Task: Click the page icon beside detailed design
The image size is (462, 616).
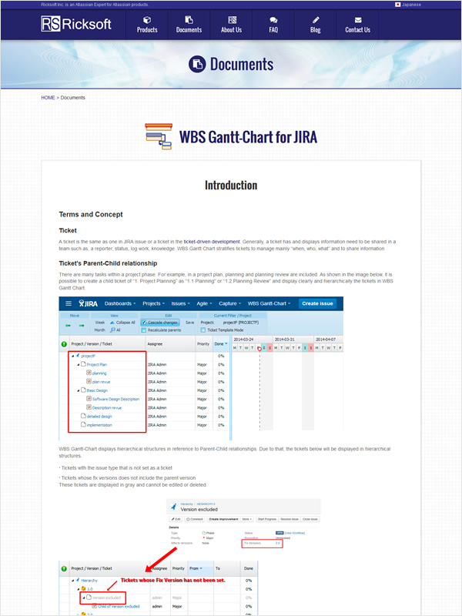Action: click(x=83, y=416)
